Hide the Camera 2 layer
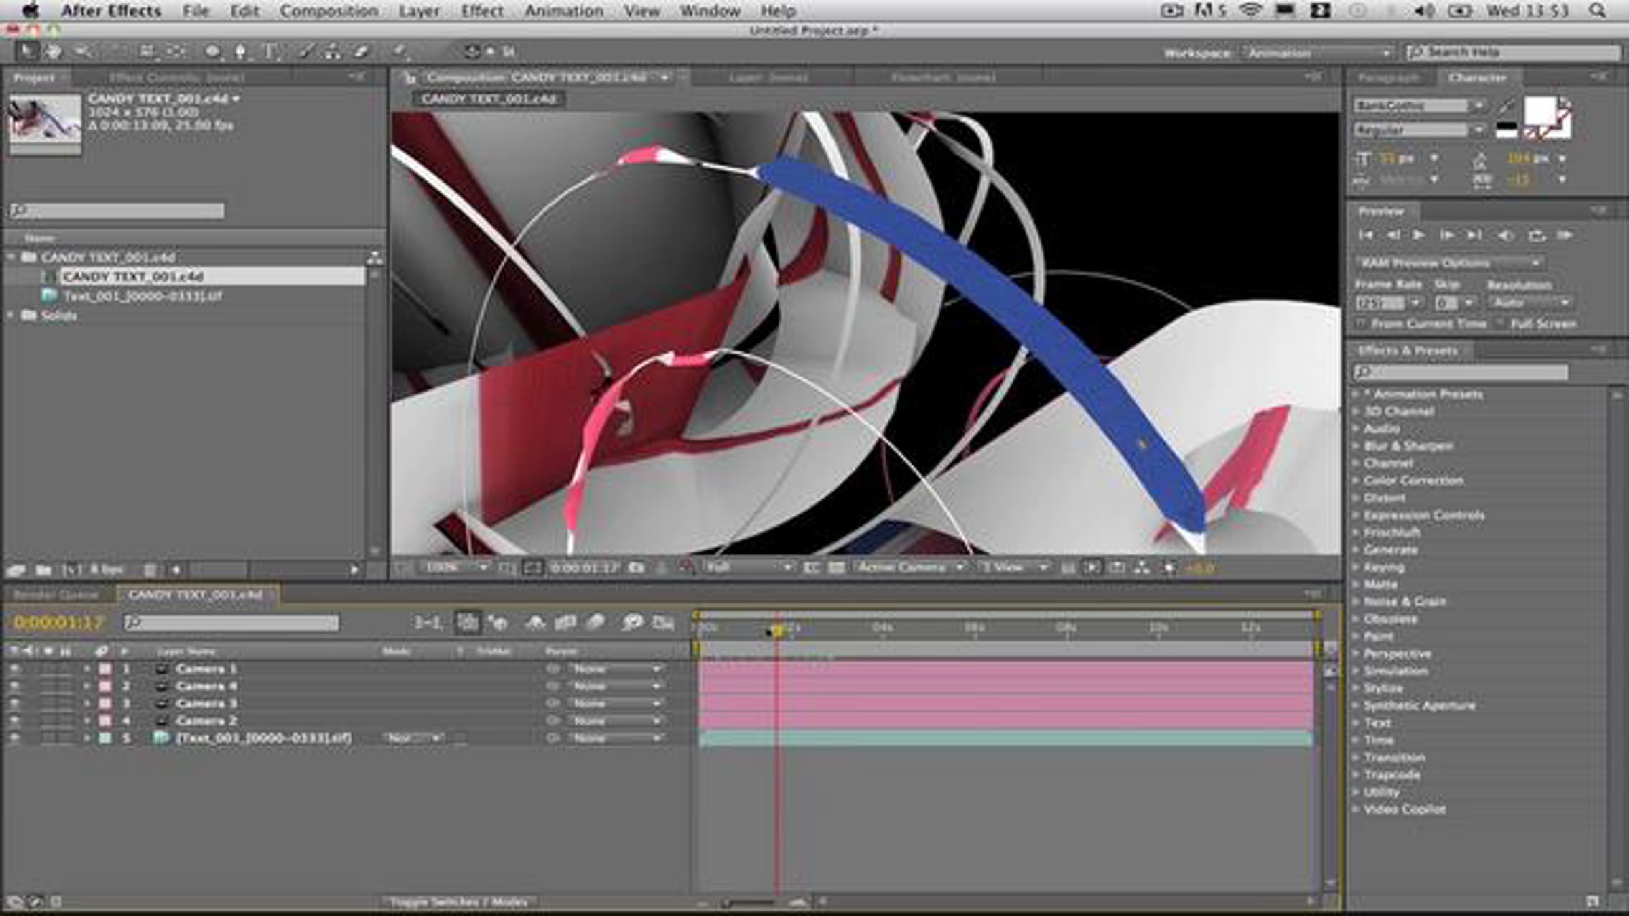 click(x=14, y=721)
